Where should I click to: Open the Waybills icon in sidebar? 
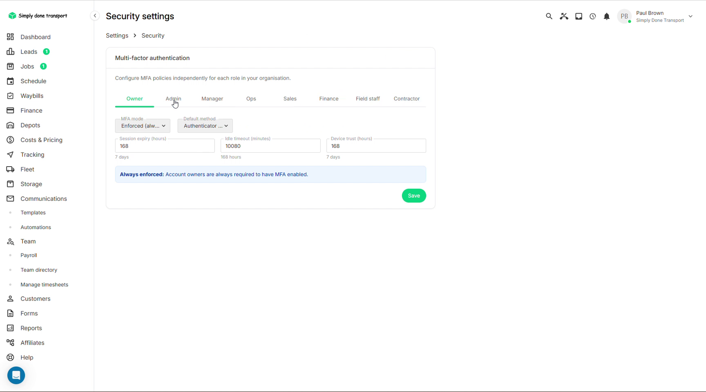(x=10, y=96)
